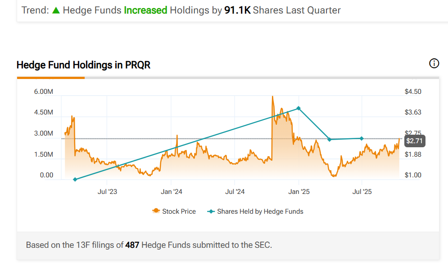The height and width of the screenshot is (268, 448).
Task: Click the orange Stock Price legend marker
Action: click(x=156, y=211)
